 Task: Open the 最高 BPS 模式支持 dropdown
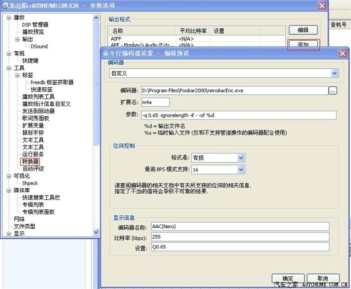click(x=241, y=170)
